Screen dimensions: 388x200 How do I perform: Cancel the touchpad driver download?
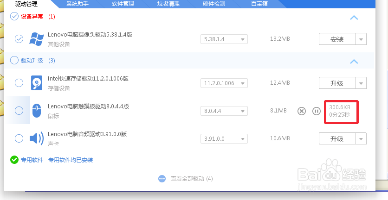pyautogui.click(x=302, y=111)
